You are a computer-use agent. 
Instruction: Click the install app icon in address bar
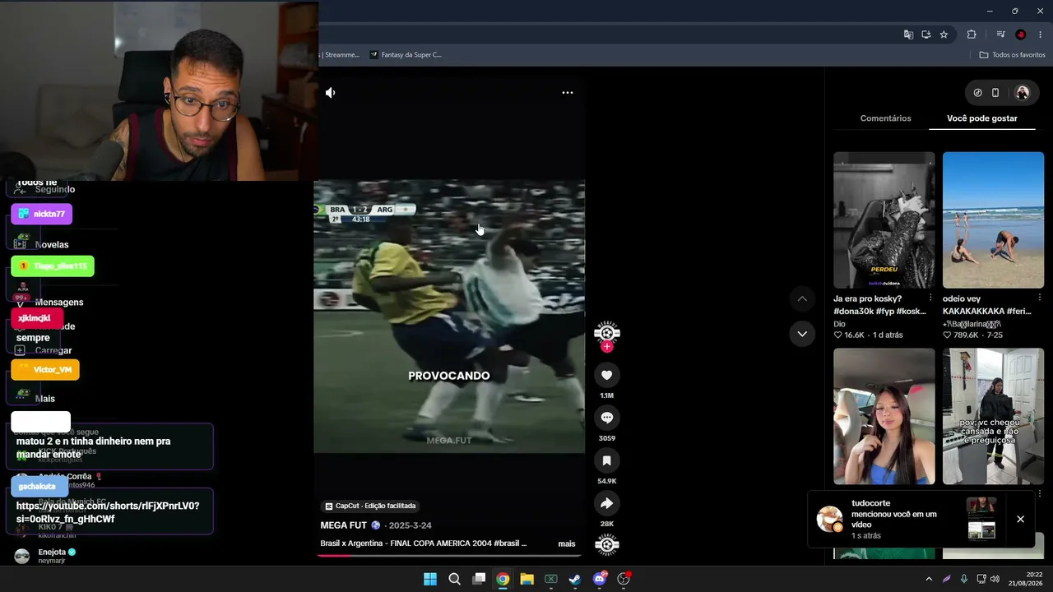[x=925, y=35]
